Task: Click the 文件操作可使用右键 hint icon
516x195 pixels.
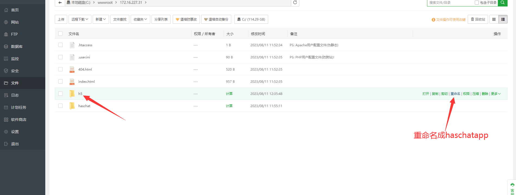Action: tap(433, 20)
